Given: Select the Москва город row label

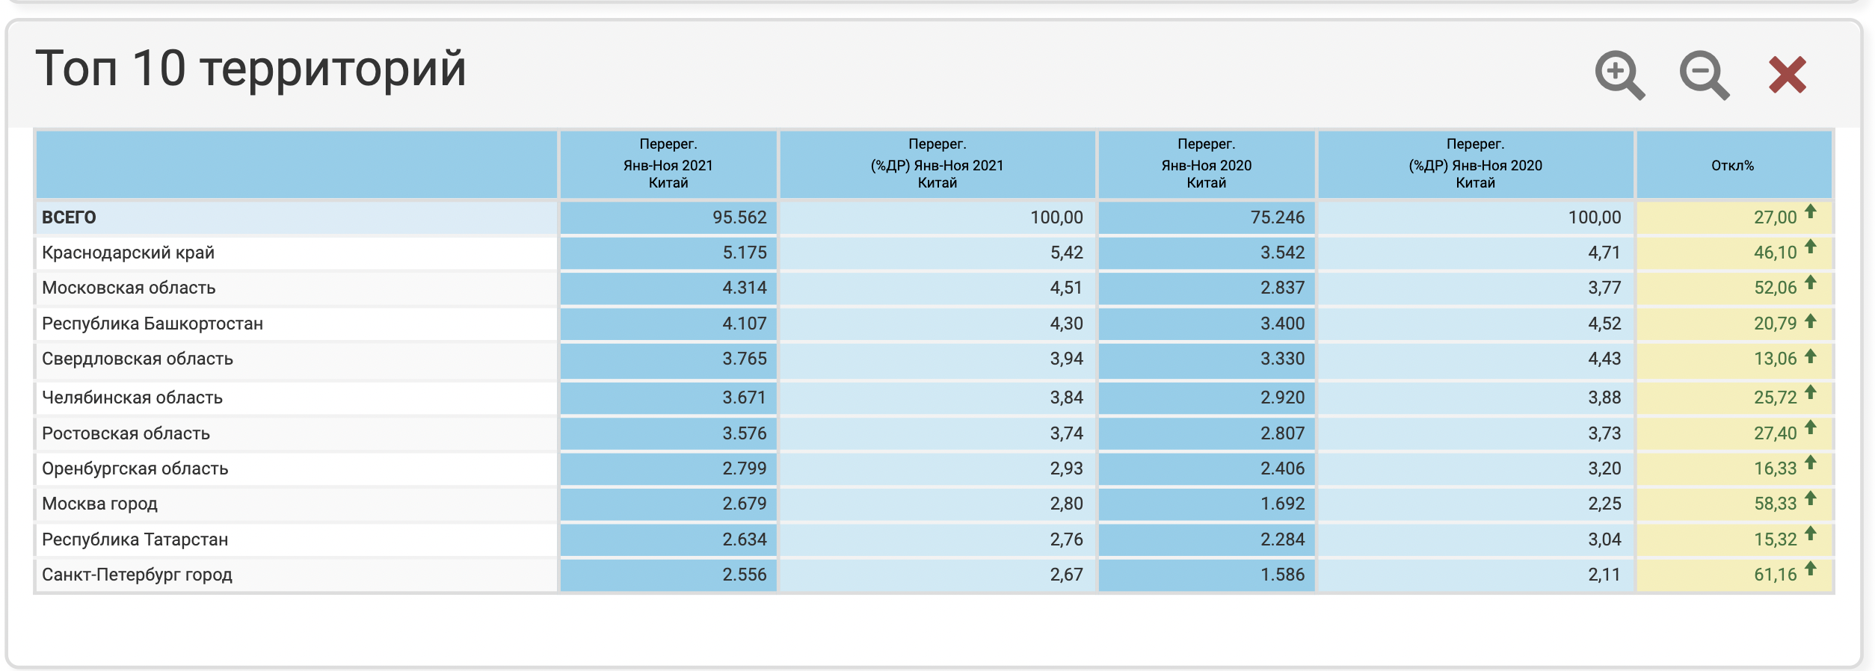Looking at the screenshot, I should [x=99, y=504].
